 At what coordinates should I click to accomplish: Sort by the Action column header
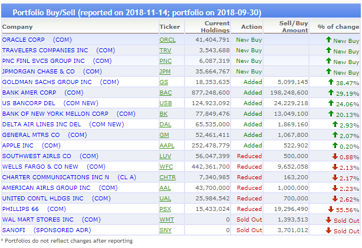coord(251,27)
